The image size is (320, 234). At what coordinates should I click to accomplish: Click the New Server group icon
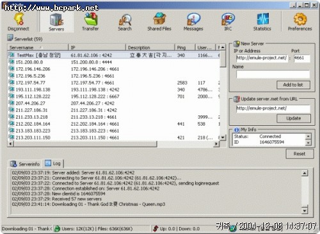tap(237, 44)
